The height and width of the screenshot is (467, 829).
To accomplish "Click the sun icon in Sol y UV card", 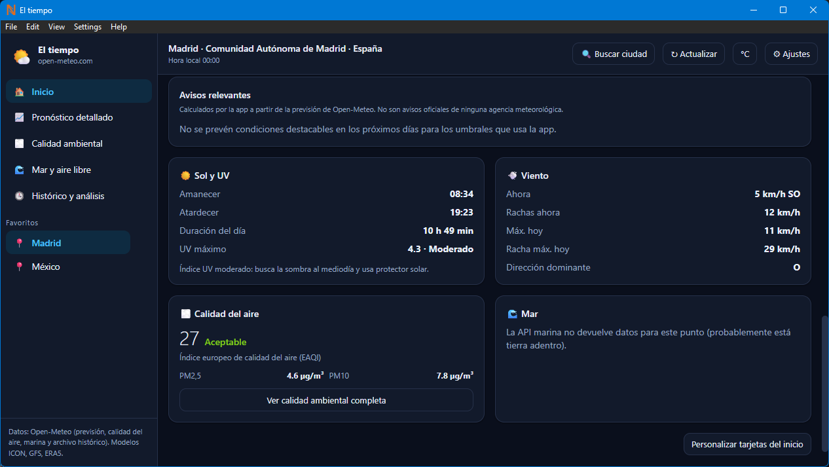I will [x=185, y=176].
